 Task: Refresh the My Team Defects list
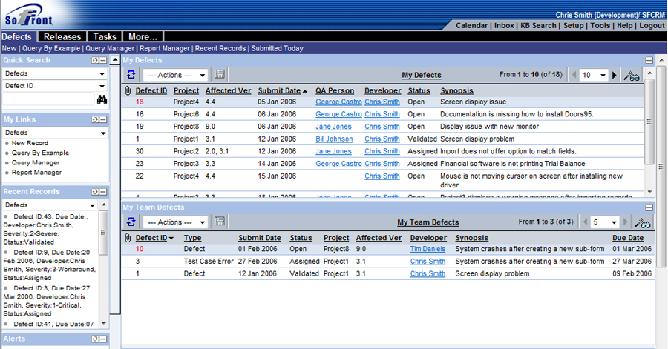pyautogui.click(x=131, y=222)
